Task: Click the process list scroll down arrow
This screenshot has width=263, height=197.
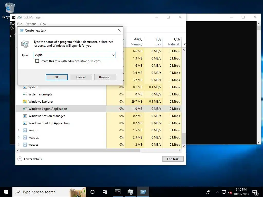Action: tap(184, 146)
